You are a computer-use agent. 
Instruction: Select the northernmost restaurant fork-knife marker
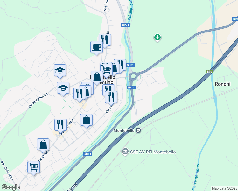tap(105, 40)
